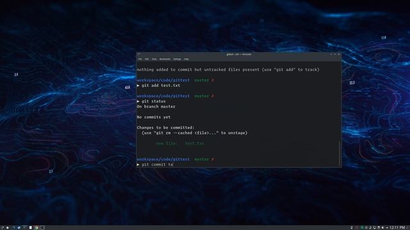This screenshot has width=410, height=230.
Task: Click the Konsole title bar text
Action: coord(239,54)
